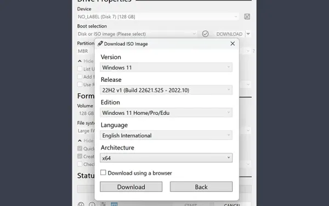
Task: Open the arrow next to DOWNLOAD split button
Action: 248,34
